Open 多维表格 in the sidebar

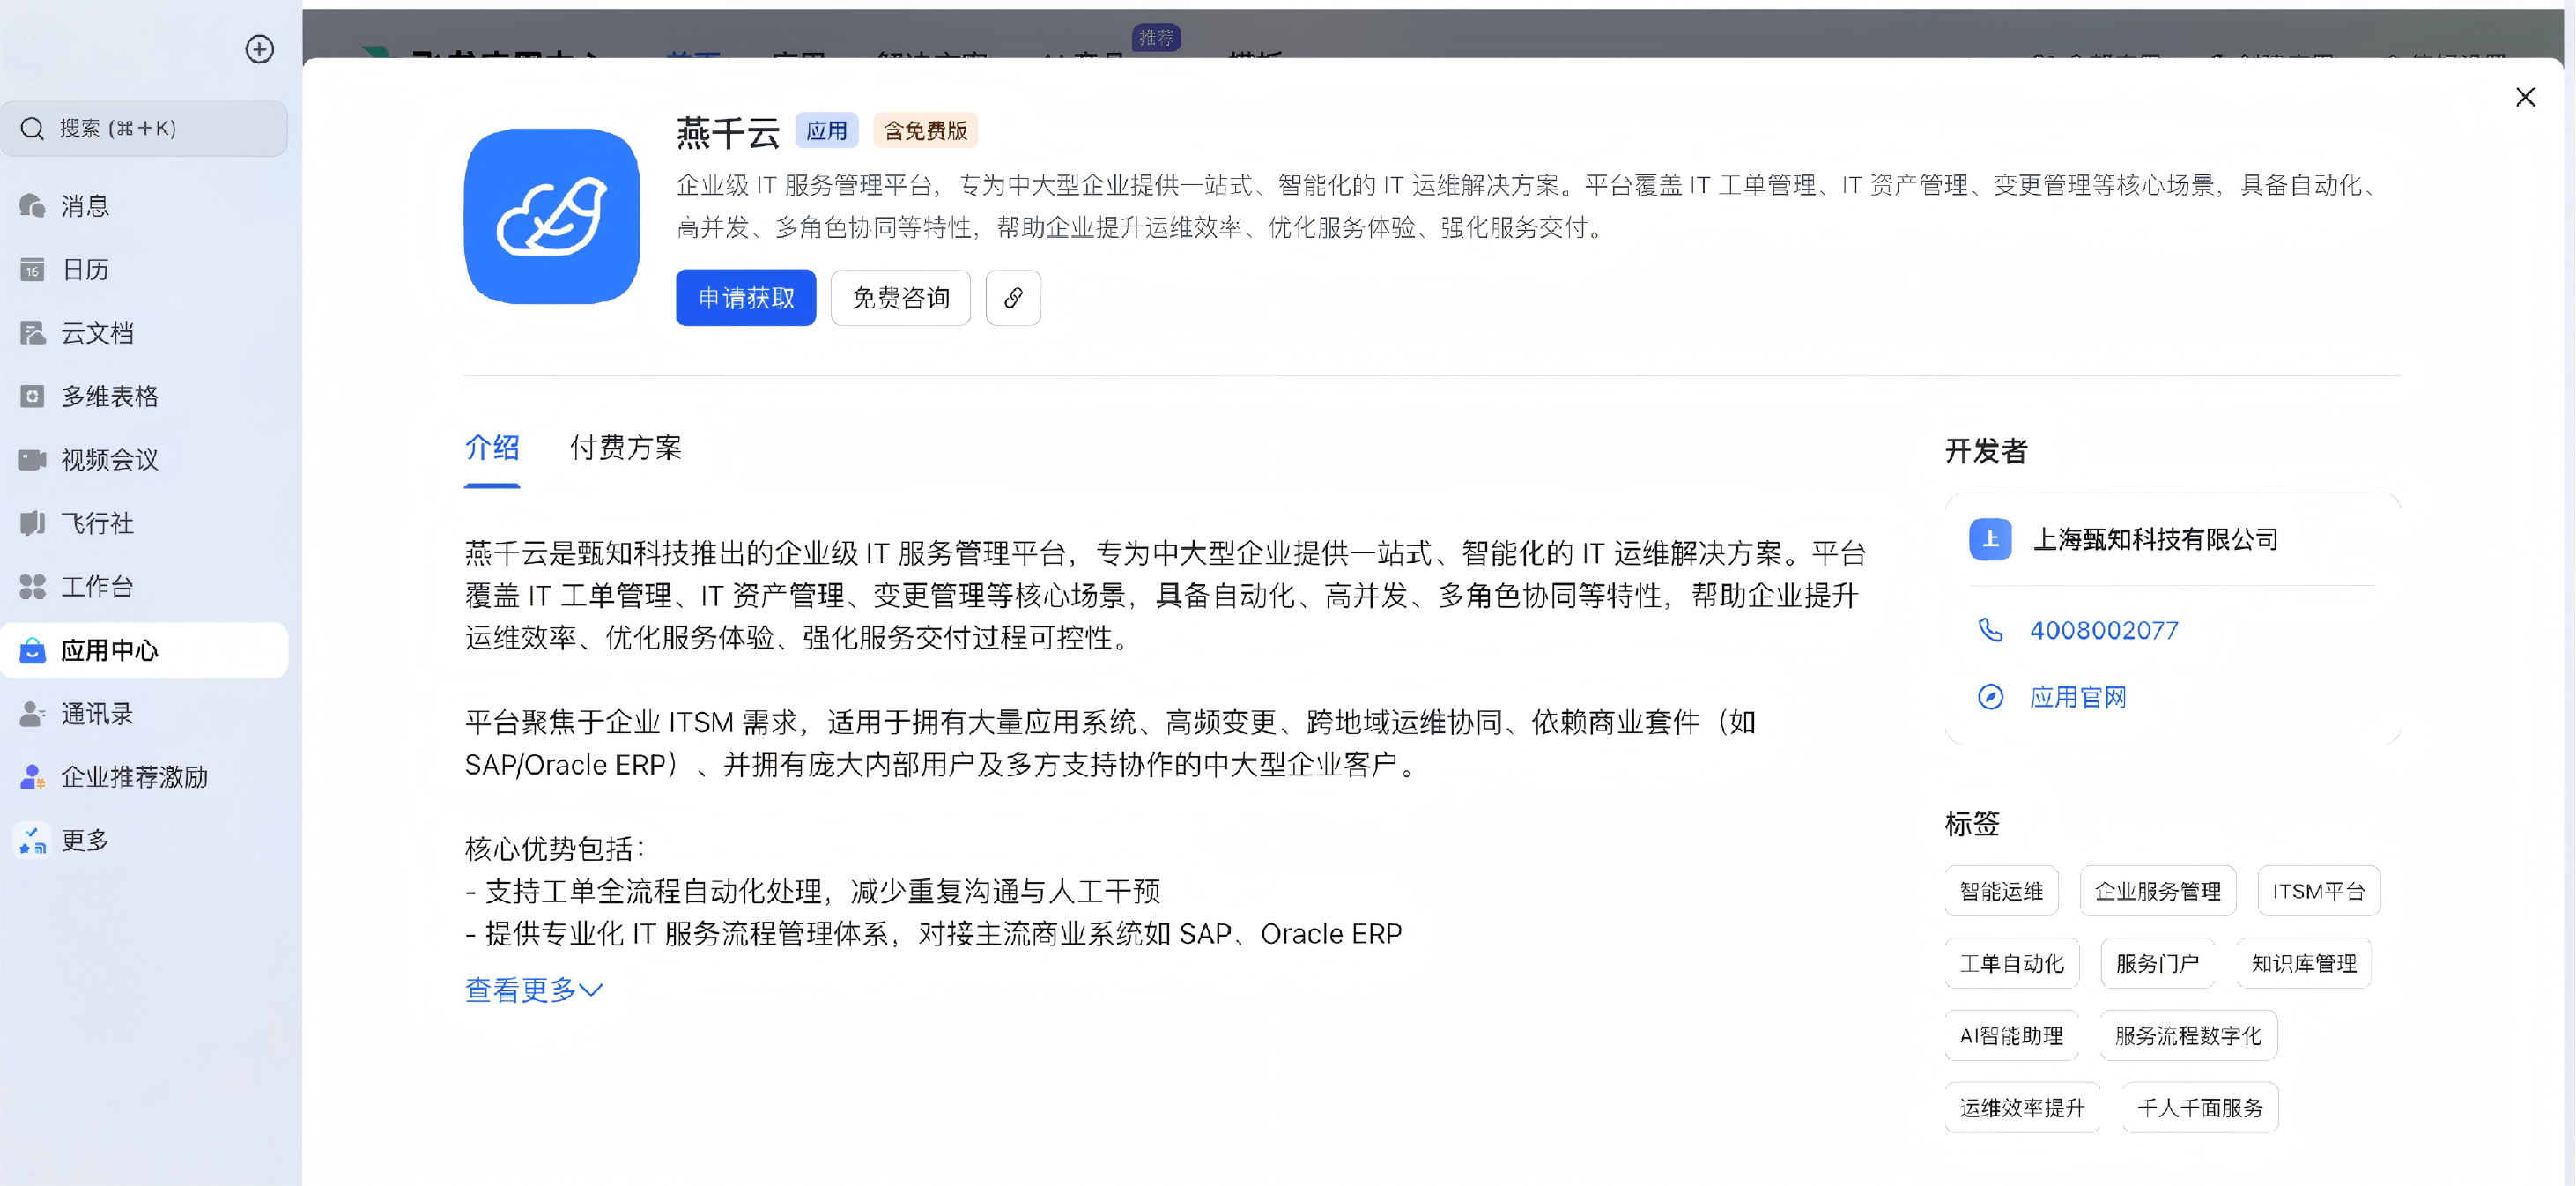109,397
